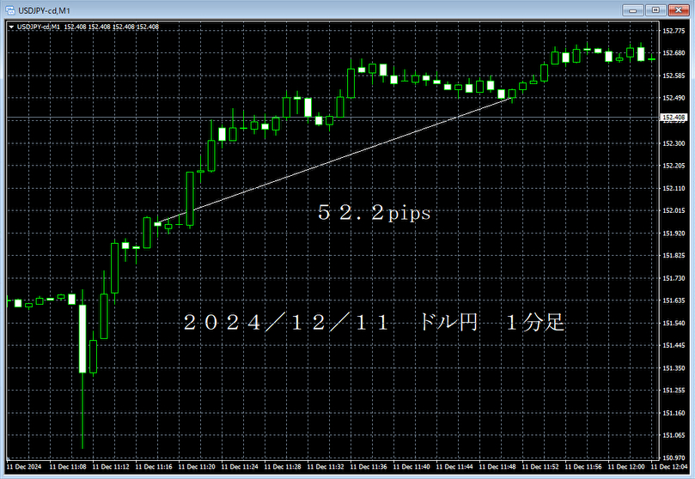This screenshot has width=695, height=479.
Task: Click price axis label 151.065
Action: (x=674, y=435)
